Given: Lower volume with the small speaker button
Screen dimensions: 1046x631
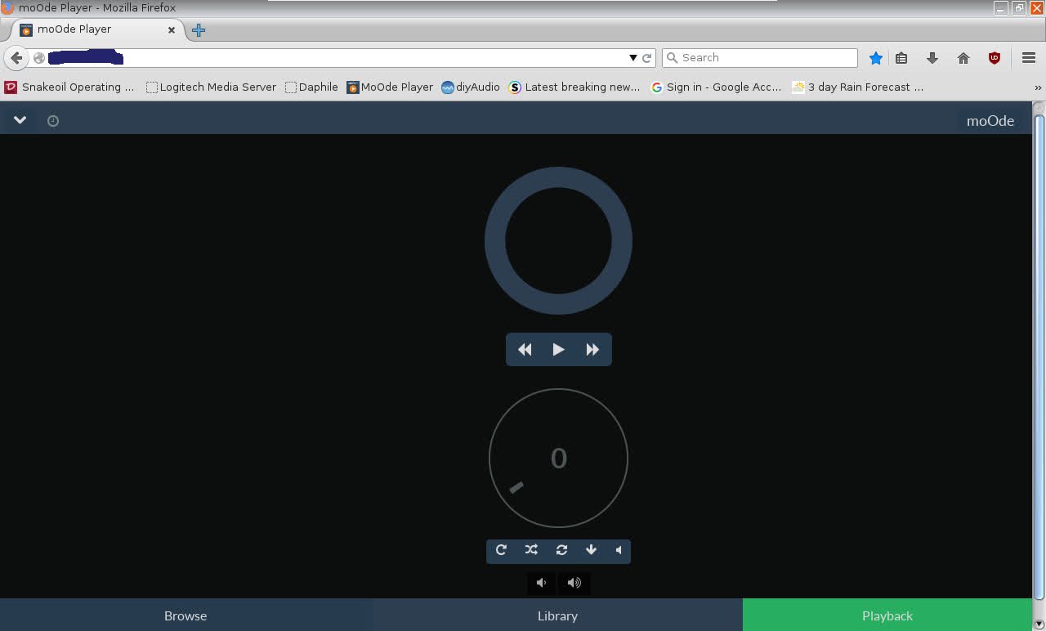Looking at the screenshot, I should click(541, 583).
